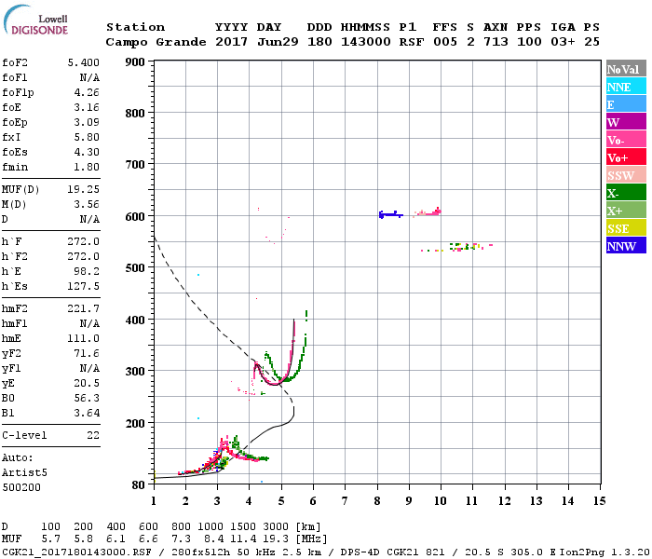The height and width of the screenshot is (559, 652).
Task: Select the X+ light green legend swatch
Action: (x=626, y=210)
